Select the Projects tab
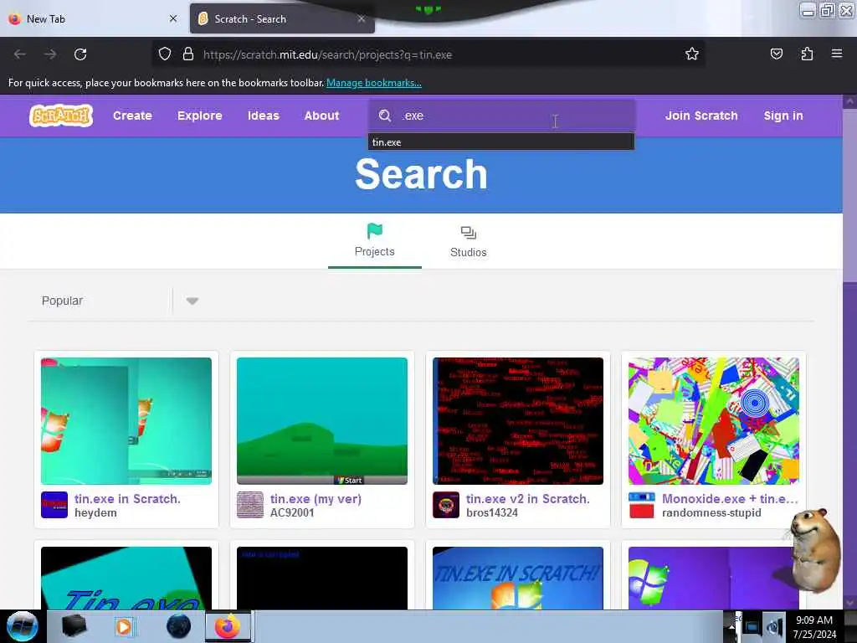This screenshot has width=857, height=643. 375,240
